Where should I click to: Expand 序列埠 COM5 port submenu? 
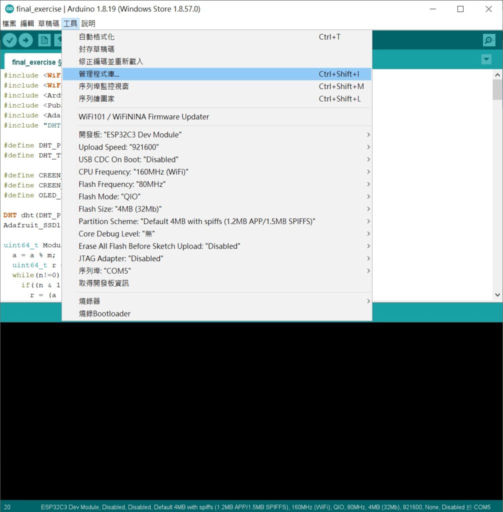click(x=217, y=271)
